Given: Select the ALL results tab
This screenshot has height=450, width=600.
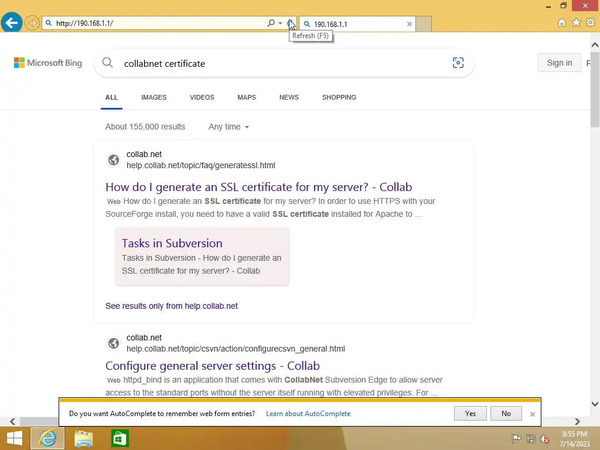Looking at the screenshot, I should (111, 98).
